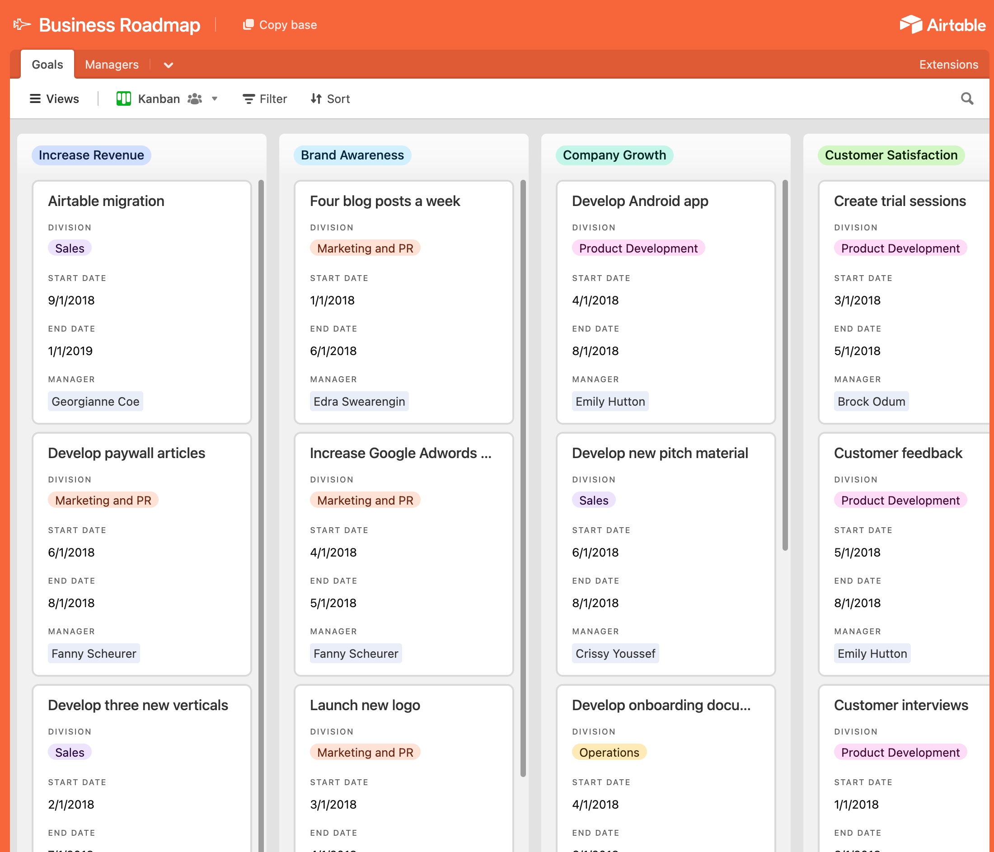Click the Kanban view name

(159, 99)
